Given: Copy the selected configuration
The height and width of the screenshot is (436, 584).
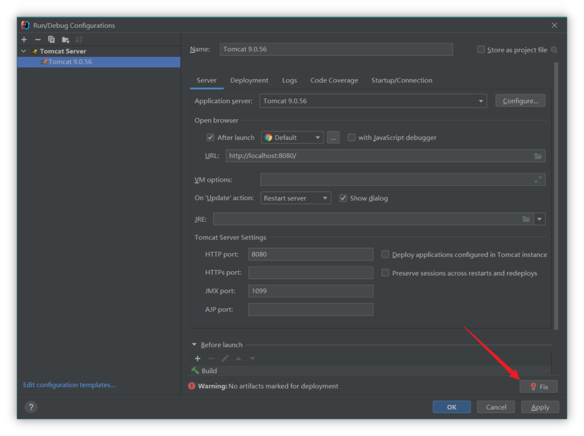Looking at the screenshot, I should [x=51, y=39].
